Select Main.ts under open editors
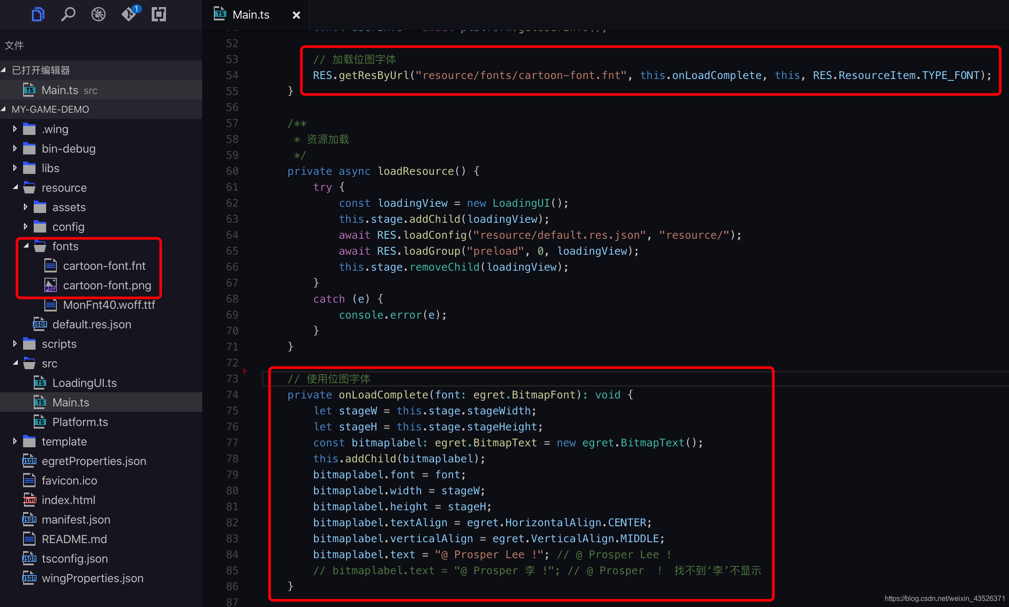The width and height of the screenshot is (1009, 607). [x=59, y=90]
